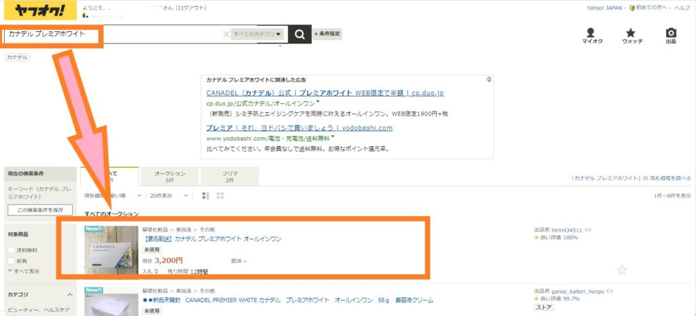This screenshot has width=696, height=316.
Task: Open the white box thumbnail of second listing
Action: [x=111, y=301]
